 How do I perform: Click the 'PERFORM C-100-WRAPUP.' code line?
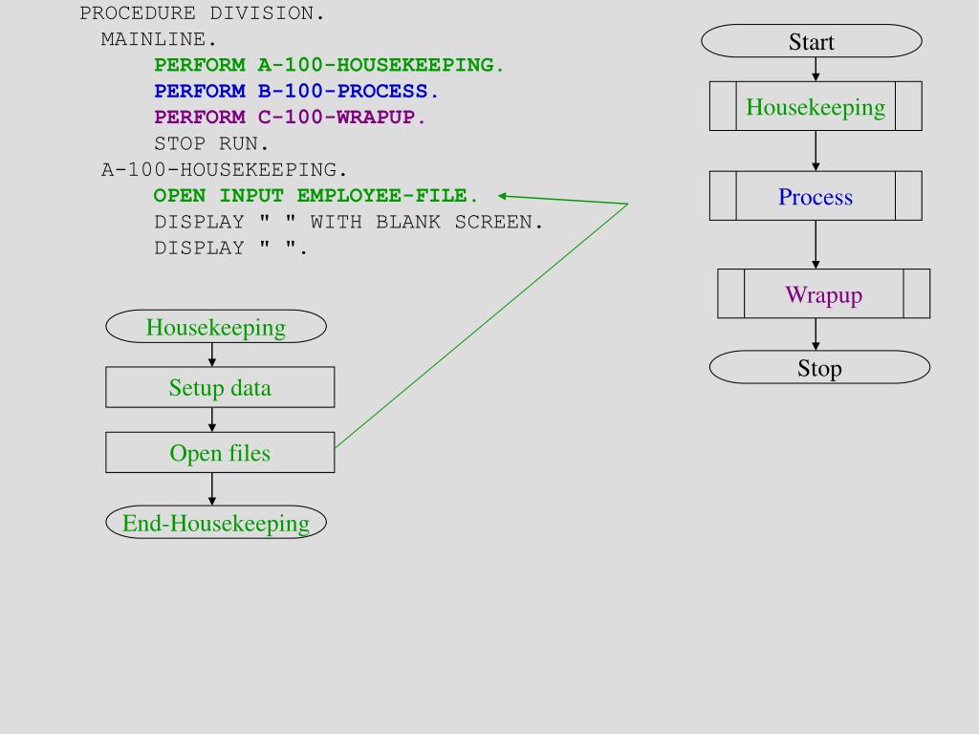(x=290, y=118)
